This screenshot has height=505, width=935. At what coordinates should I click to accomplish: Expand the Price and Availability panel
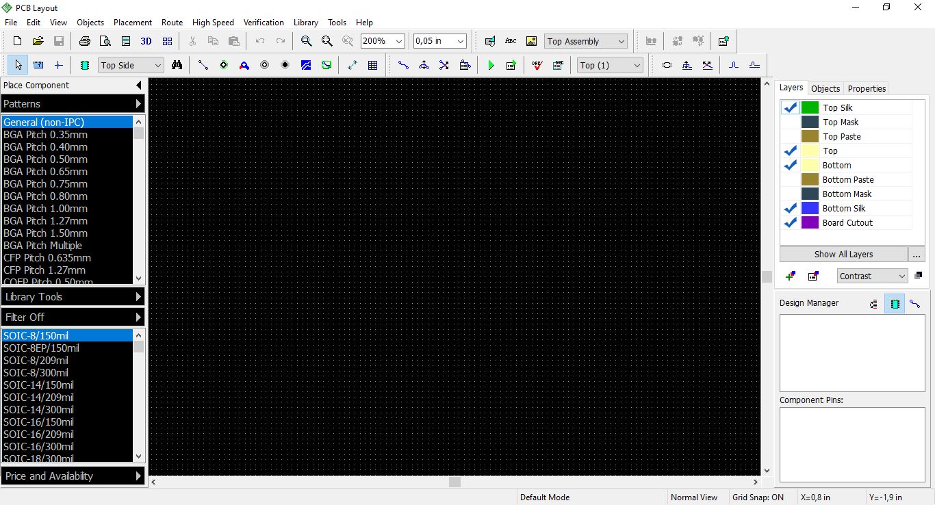[73, 476]
